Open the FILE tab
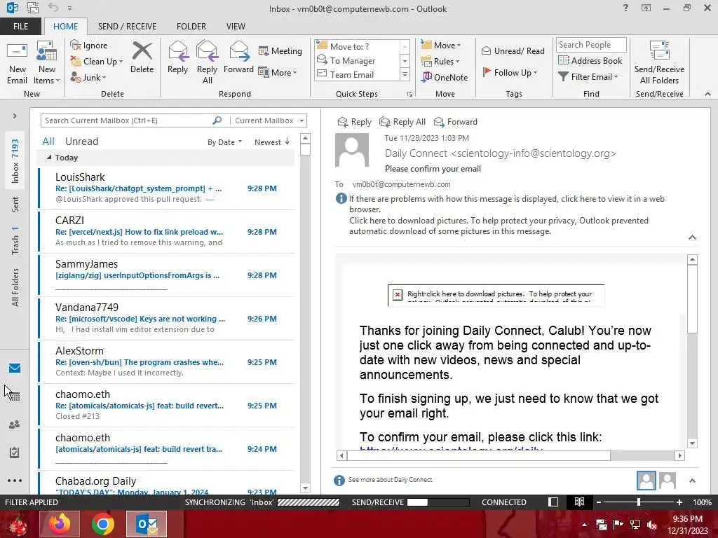The width and height of the screenshot is (718, 538). point(20,26)
